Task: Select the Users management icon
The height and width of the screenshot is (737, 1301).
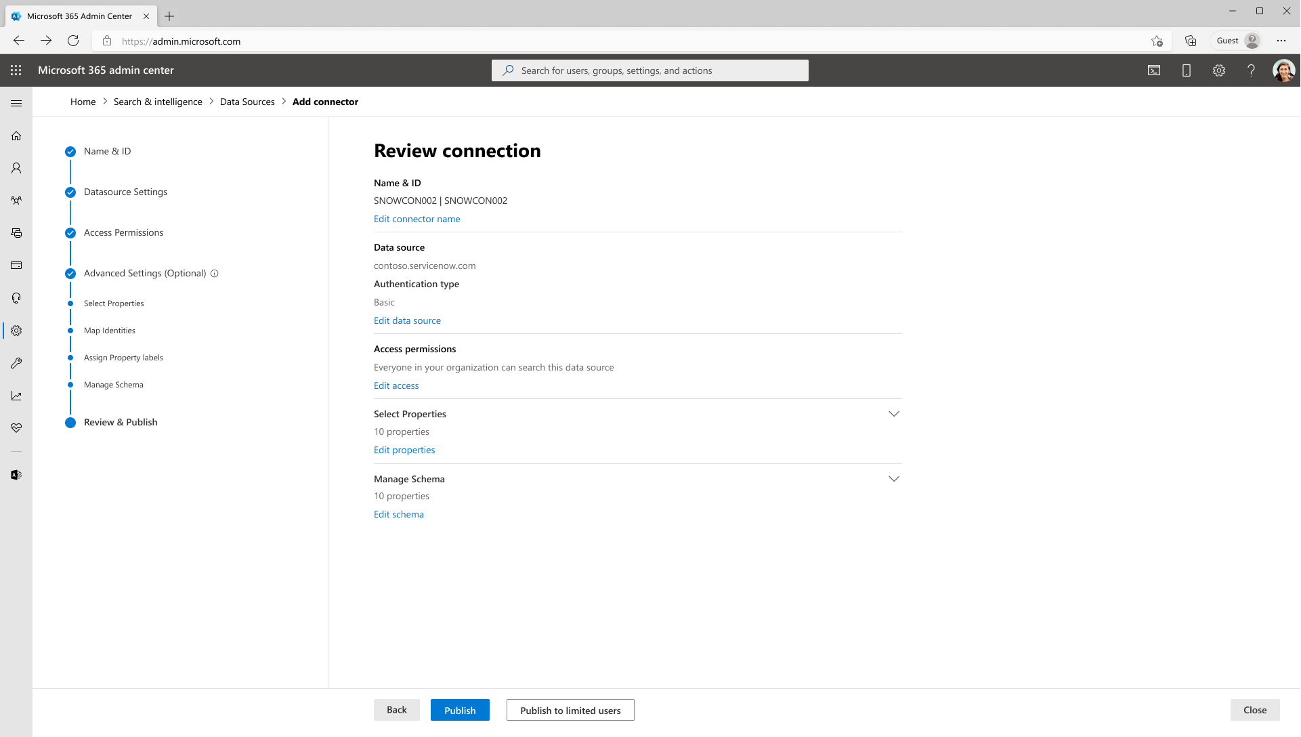Action: 16,168
